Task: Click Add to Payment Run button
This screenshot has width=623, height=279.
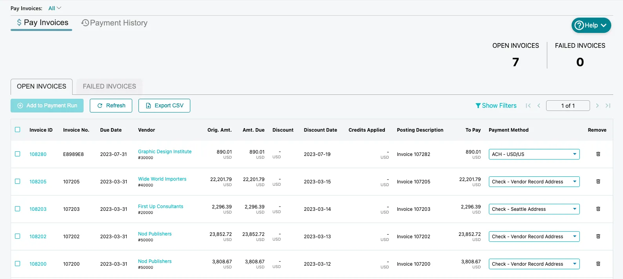Action: (x=47, y=105)
